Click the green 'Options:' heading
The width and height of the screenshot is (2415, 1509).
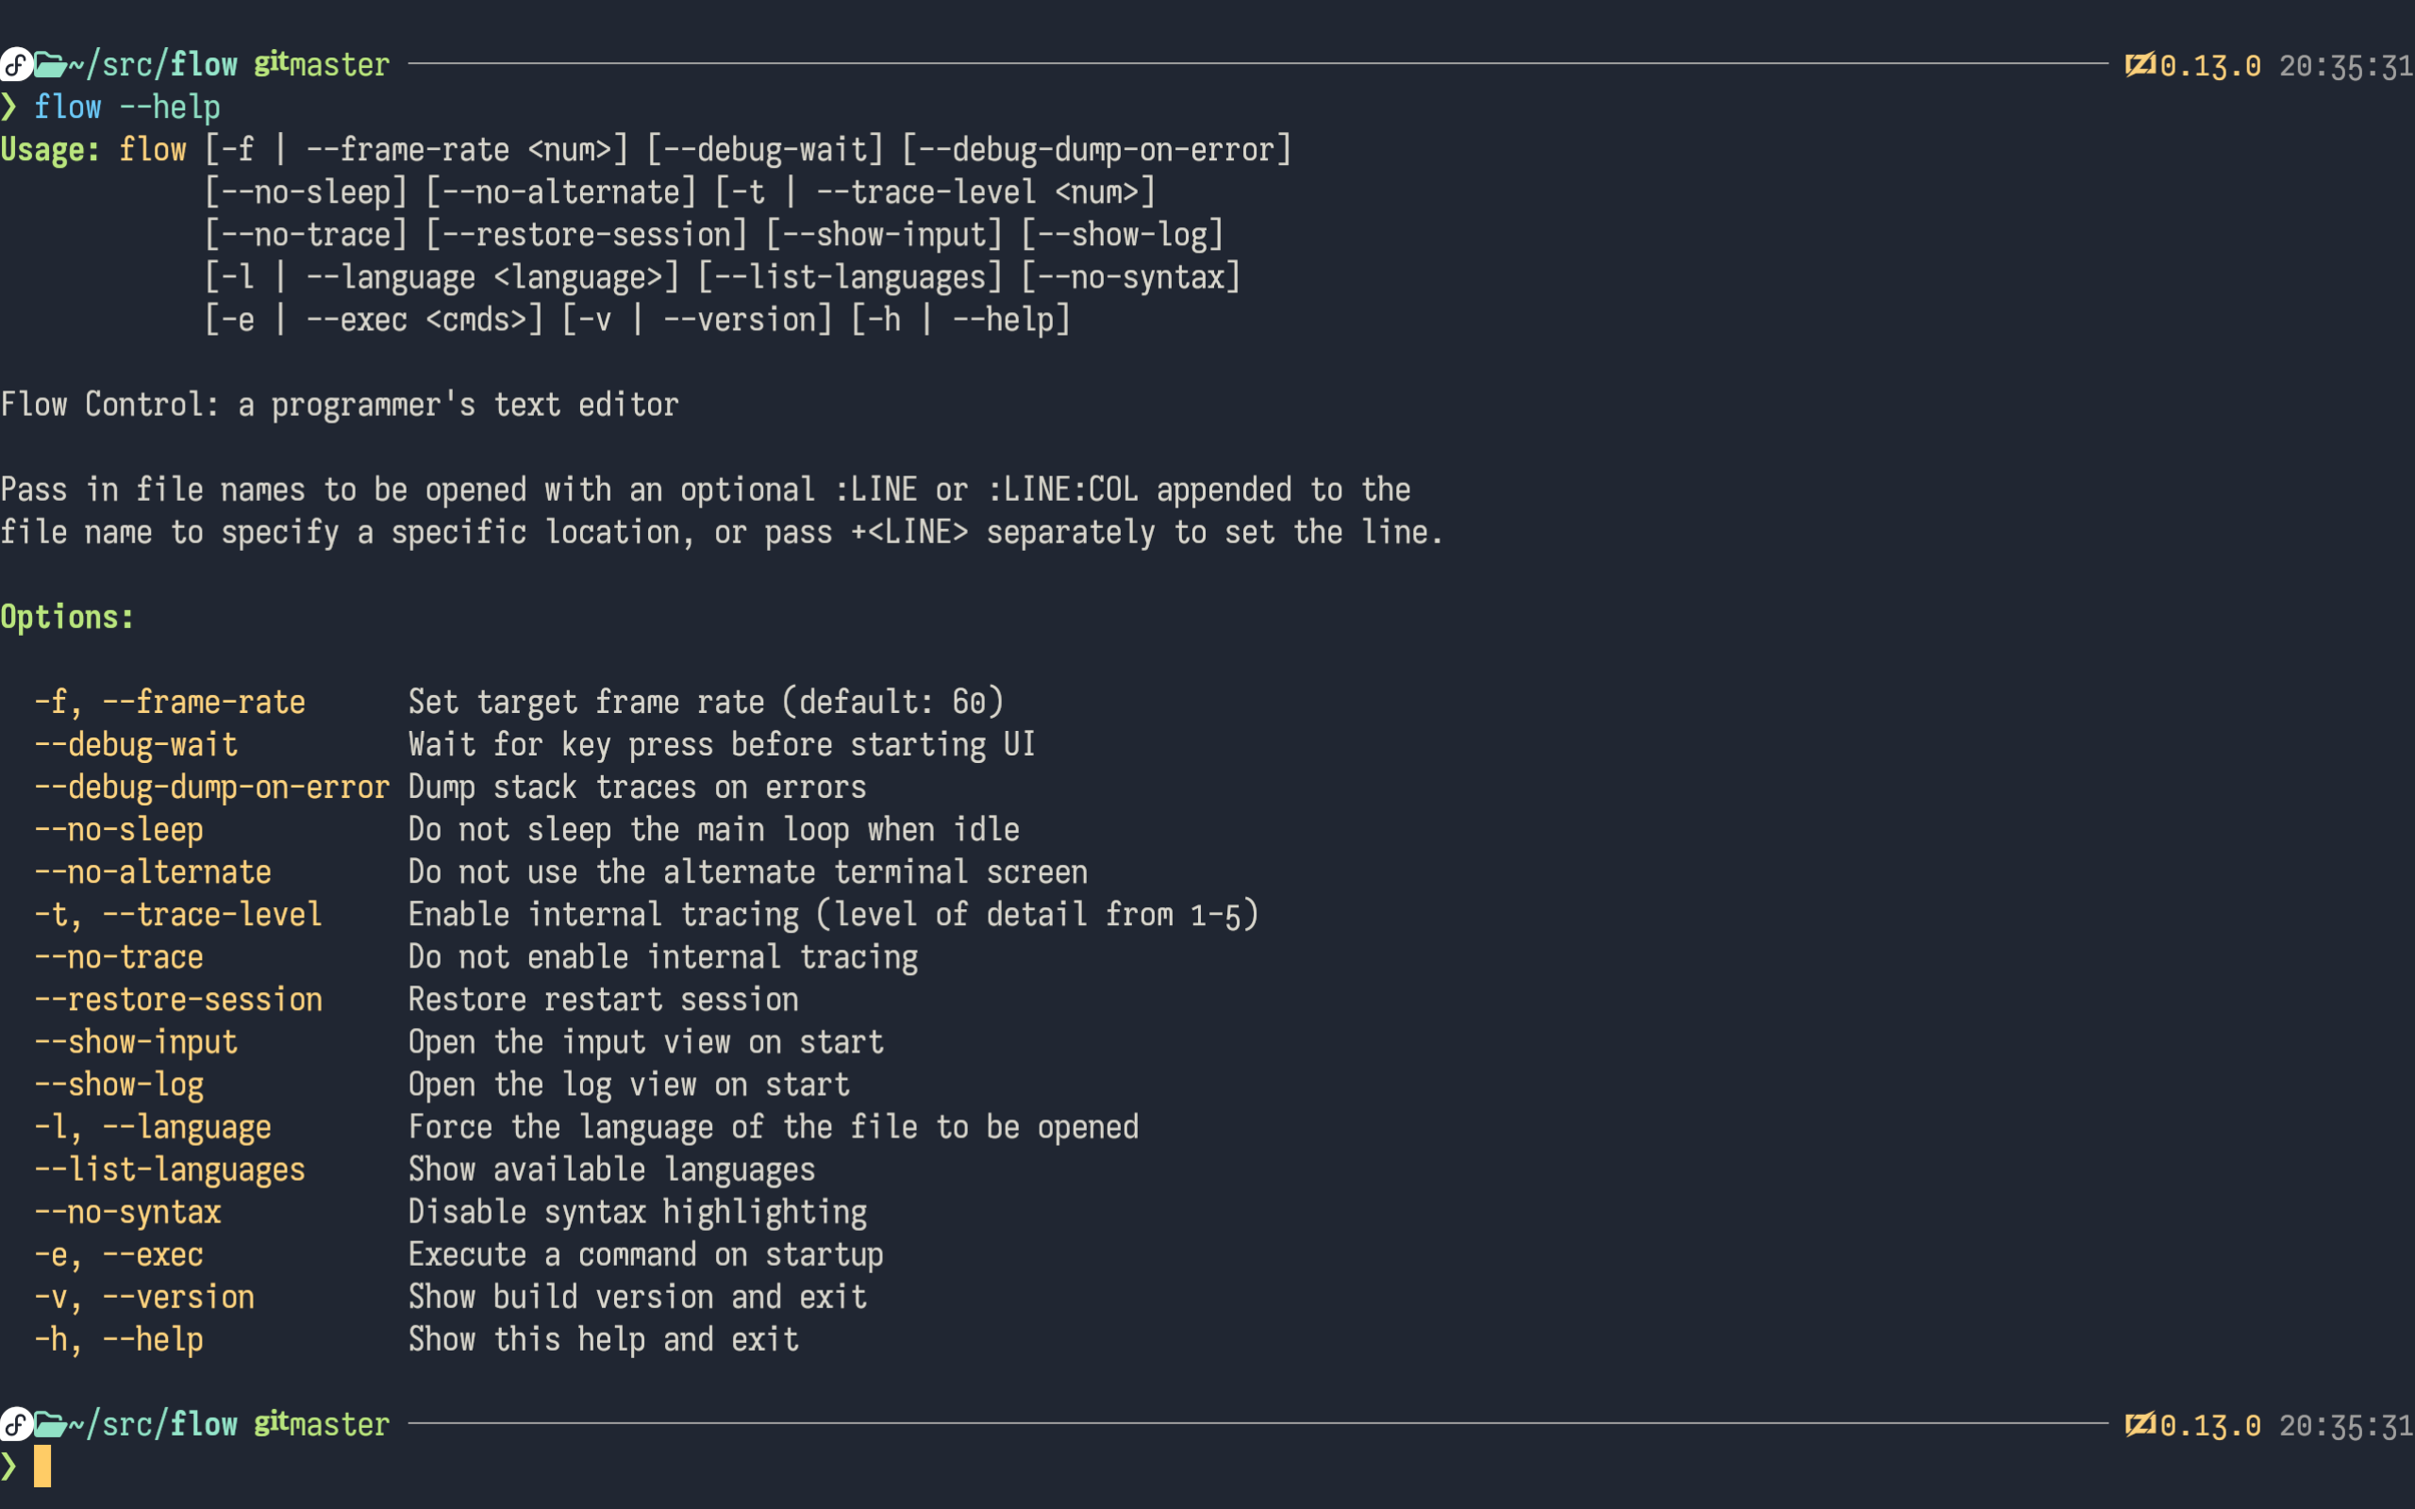coord(67,617)
